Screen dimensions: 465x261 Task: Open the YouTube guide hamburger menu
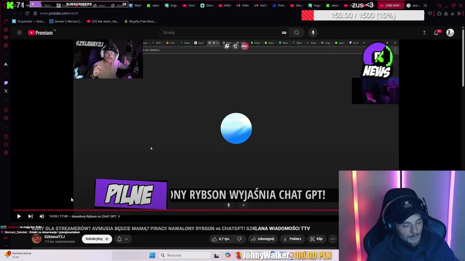click(x=19, y=33)
